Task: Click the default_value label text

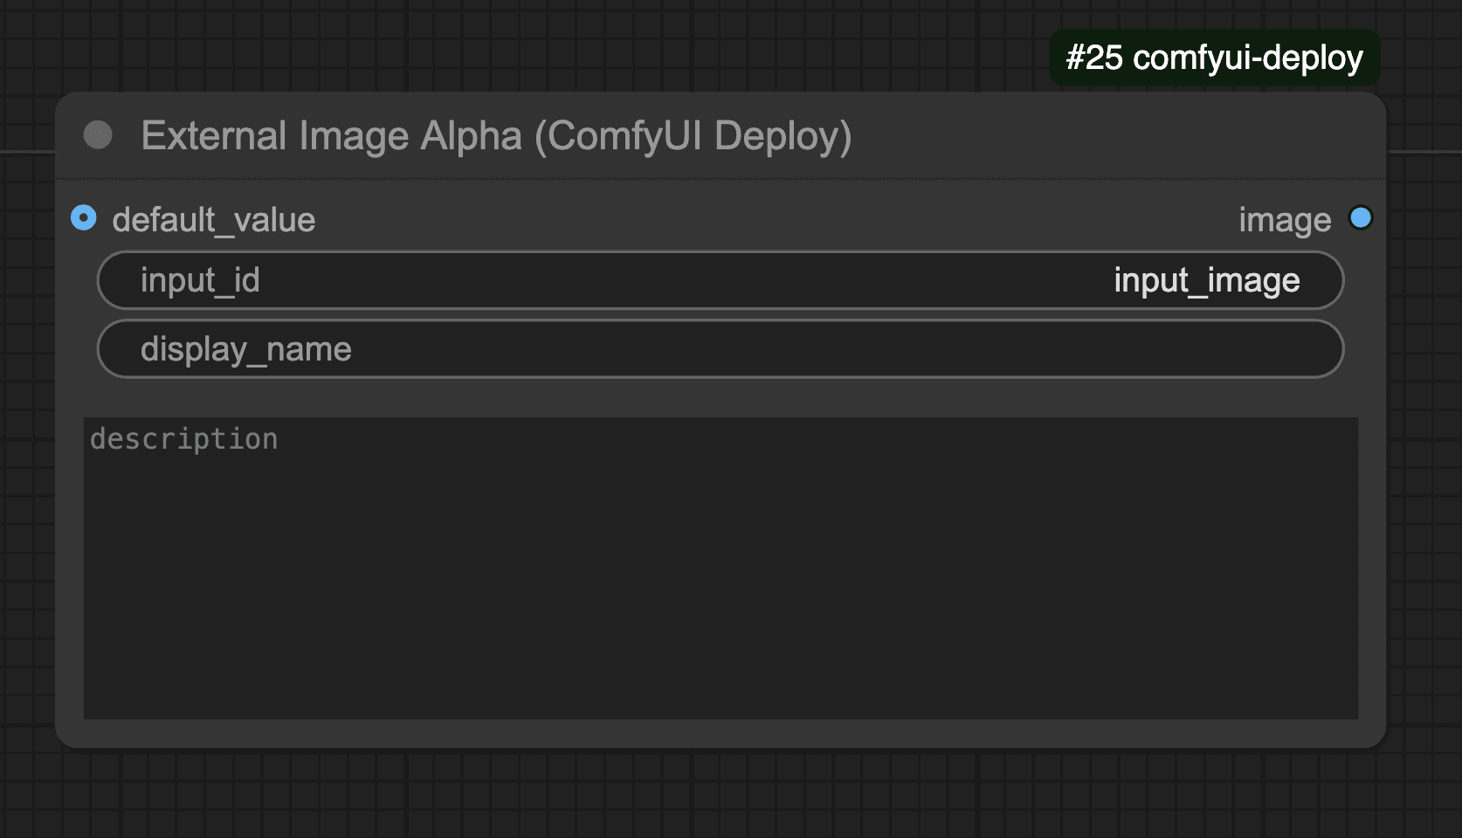Action: tap(214, 220)
